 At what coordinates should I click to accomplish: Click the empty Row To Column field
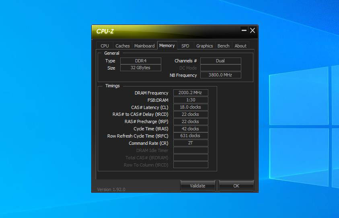click(x=191, y=165)
